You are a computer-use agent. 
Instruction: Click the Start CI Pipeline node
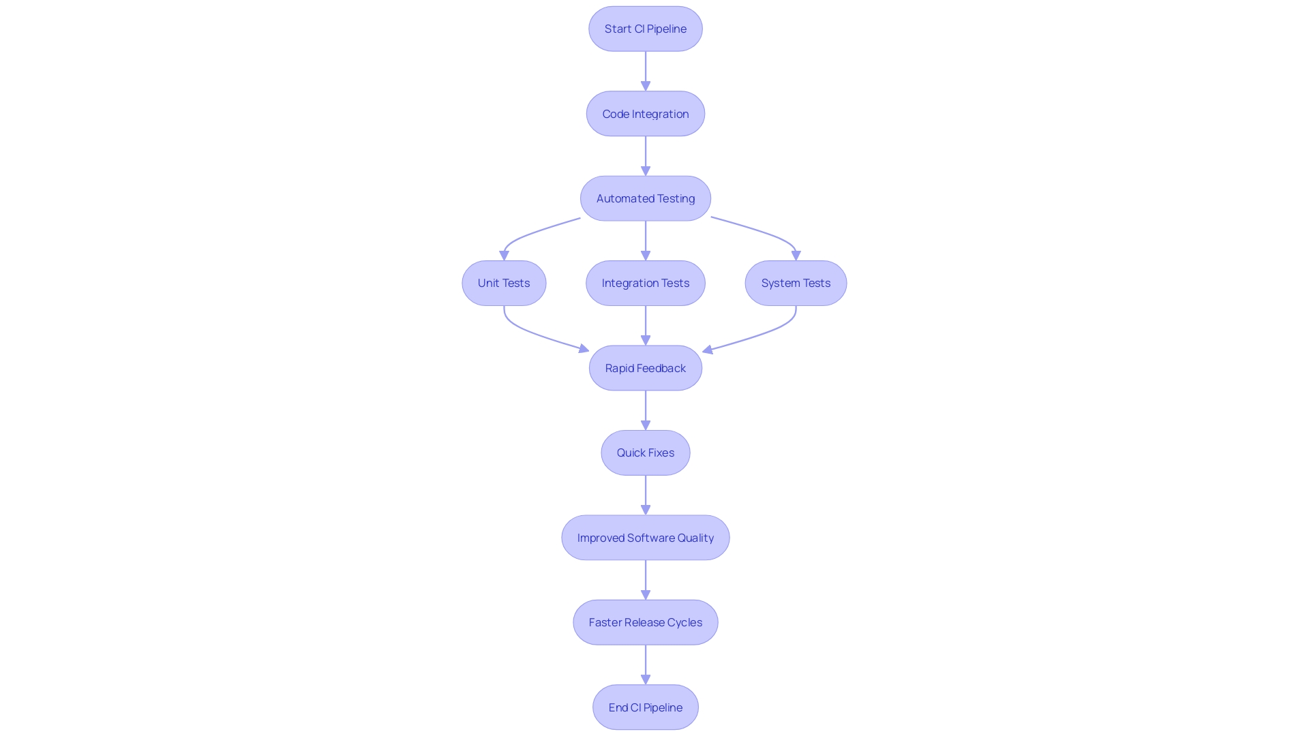(646, 28)
